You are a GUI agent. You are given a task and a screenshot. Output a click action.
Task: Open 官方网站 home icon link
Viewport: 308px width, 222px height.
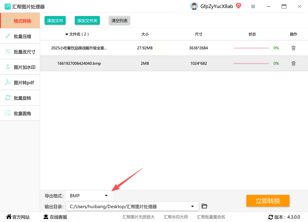(18, 217)
